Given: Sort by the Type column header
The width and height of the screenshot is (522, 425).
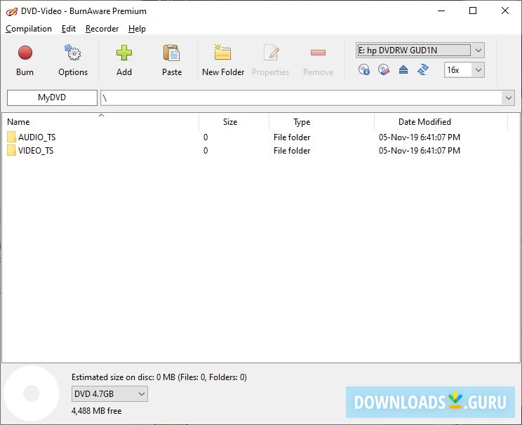Looking at the screenshot, I should coord(321,122).
